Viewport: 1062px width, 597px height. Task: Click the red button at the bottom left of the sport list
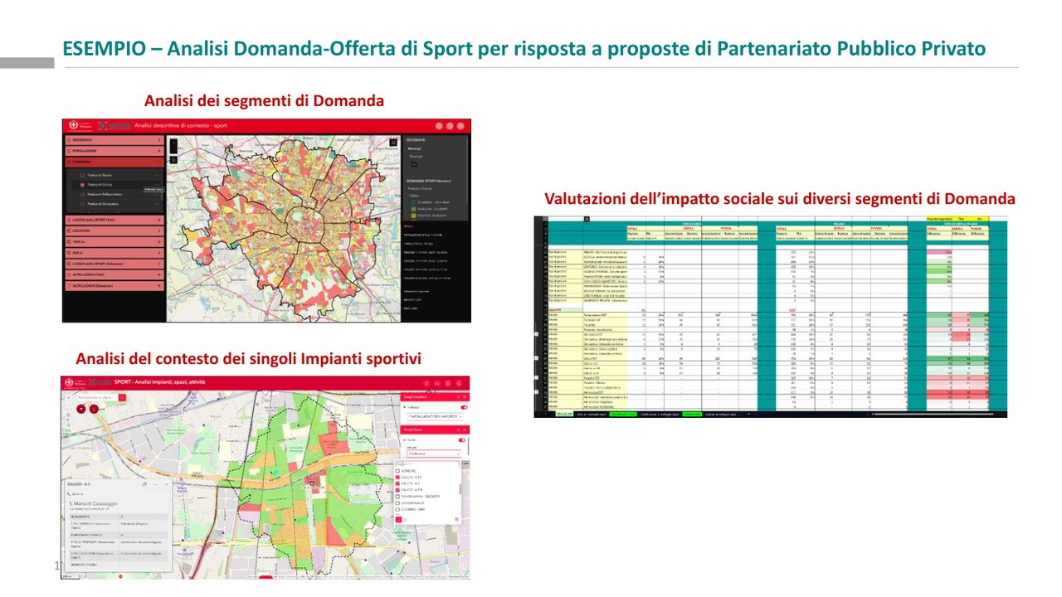pyautogui.click(x=398, y=519)
